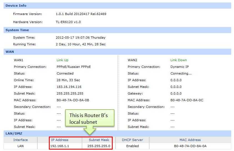Select system time 2012-05-17 19:07:36 Thursday
Screen dimensions: 234x151
[x=80, y=38]
